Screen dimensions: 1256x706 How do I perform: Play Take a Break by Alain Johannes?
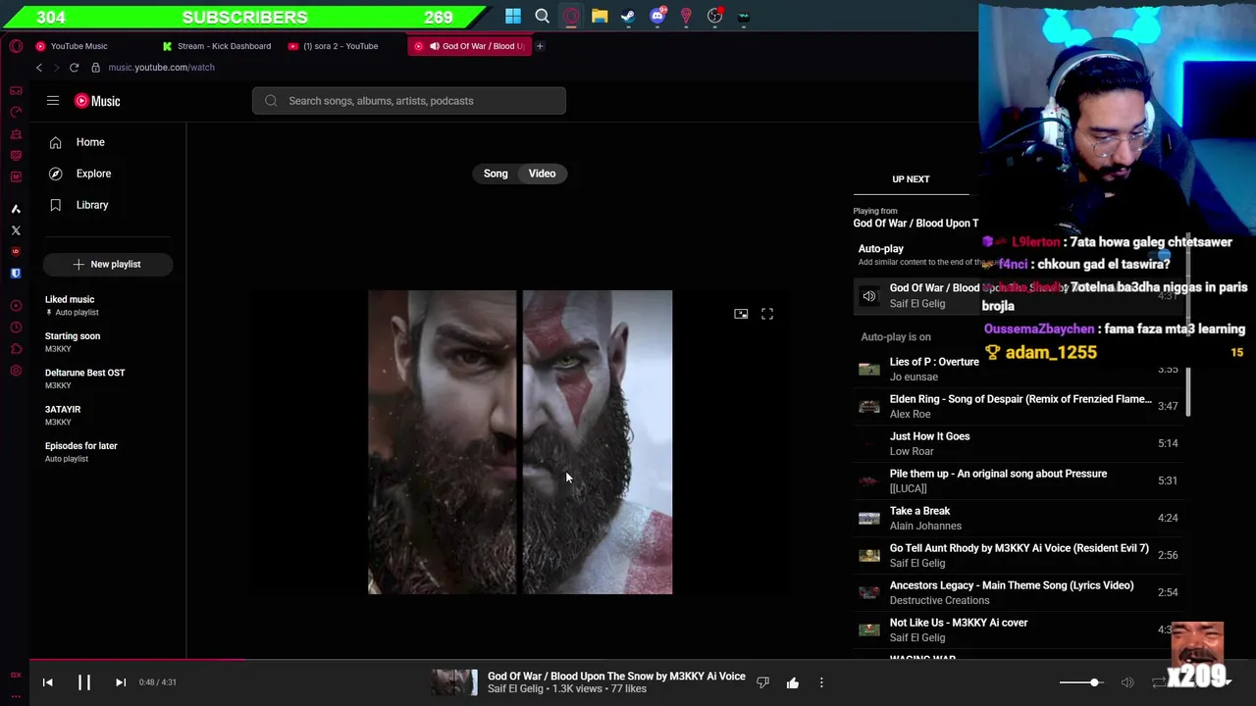1019,518
